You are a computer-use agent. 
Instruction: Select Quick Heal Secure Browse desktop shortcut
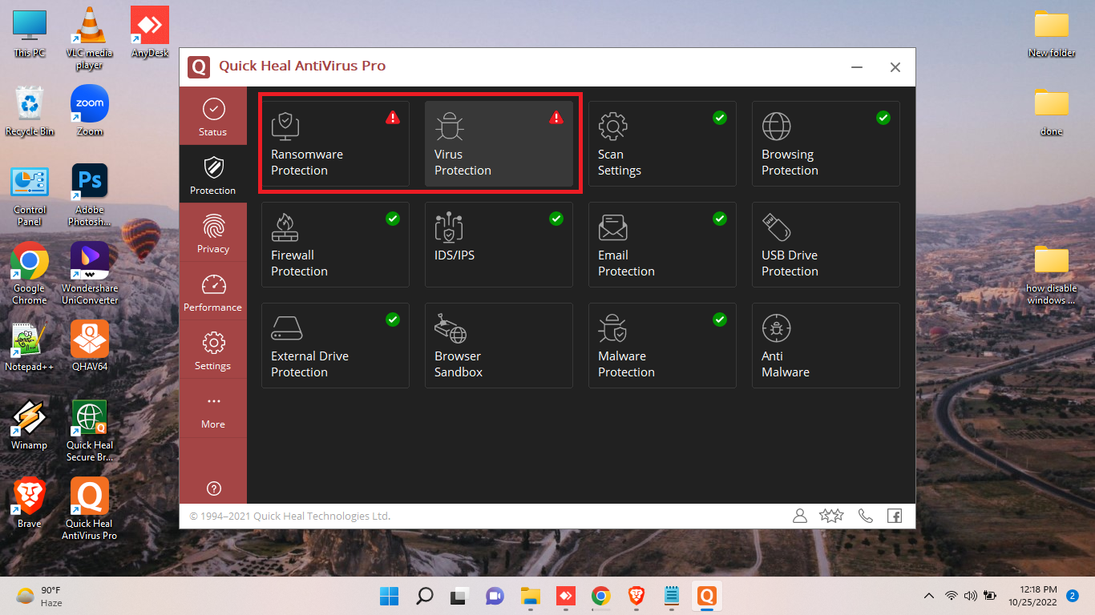tap(90, 431)
